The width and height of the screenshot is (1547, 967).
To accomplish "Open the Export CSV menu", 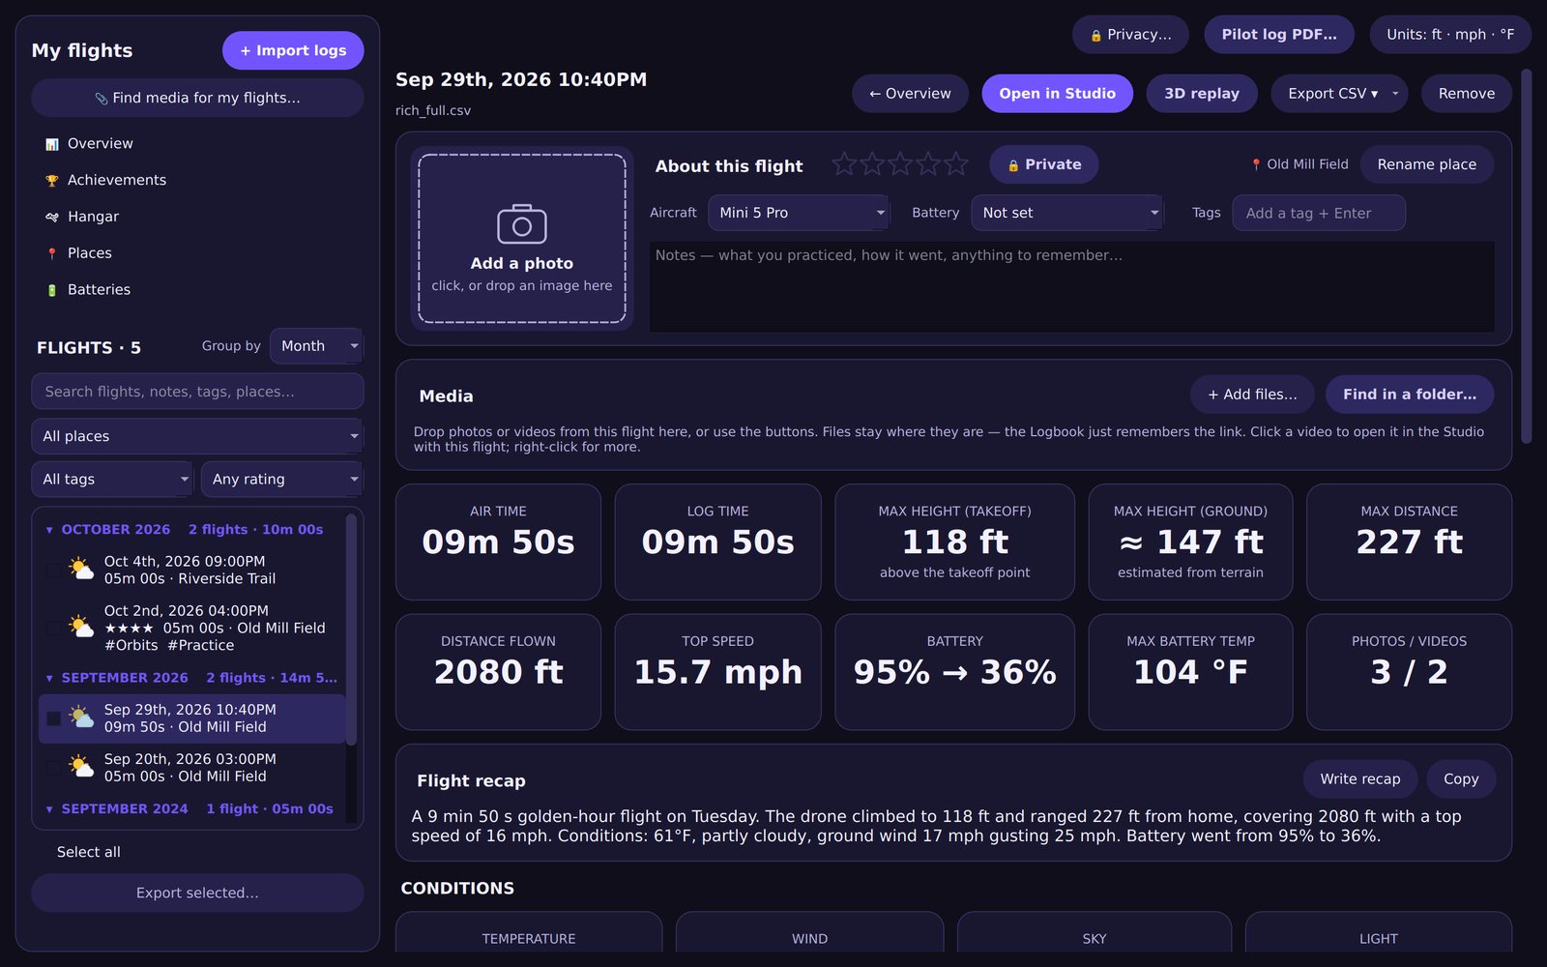I will [x=1339, y=94].
